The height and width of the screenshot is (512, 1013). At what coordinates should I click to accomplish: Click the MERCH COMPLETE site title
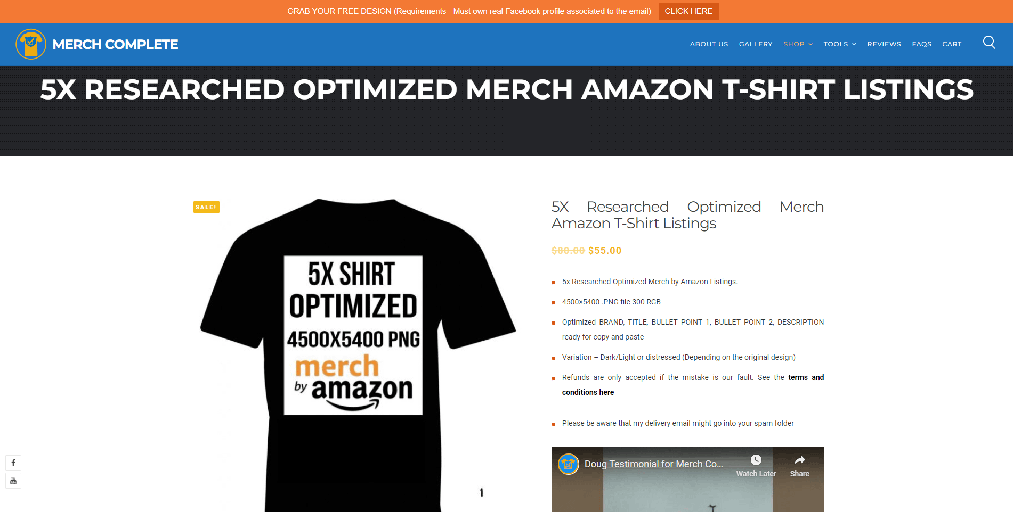pyautogui.click(x=115, y=44)
